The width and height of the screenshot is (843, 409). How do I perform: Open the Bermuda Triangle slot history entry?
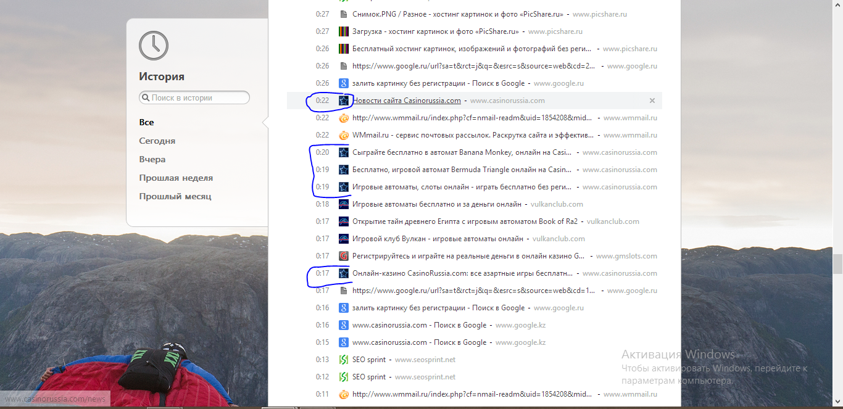point(462,170)
